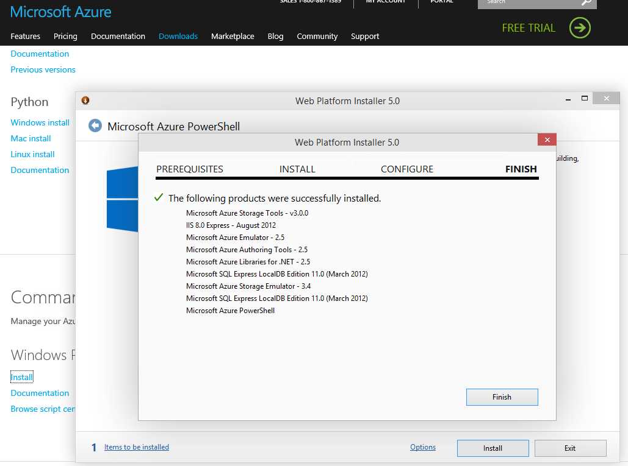Click IIS 8.0 Express - August 2012 entry
Image resolution: width=628 pixels, height=466 pixels.
point(231,225)
